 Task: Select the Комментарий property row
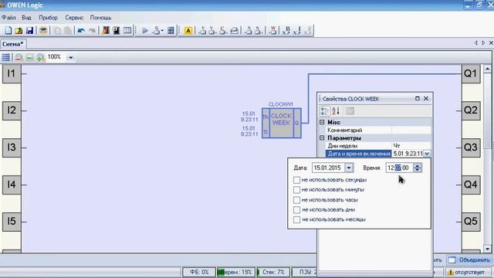(378, 131)
